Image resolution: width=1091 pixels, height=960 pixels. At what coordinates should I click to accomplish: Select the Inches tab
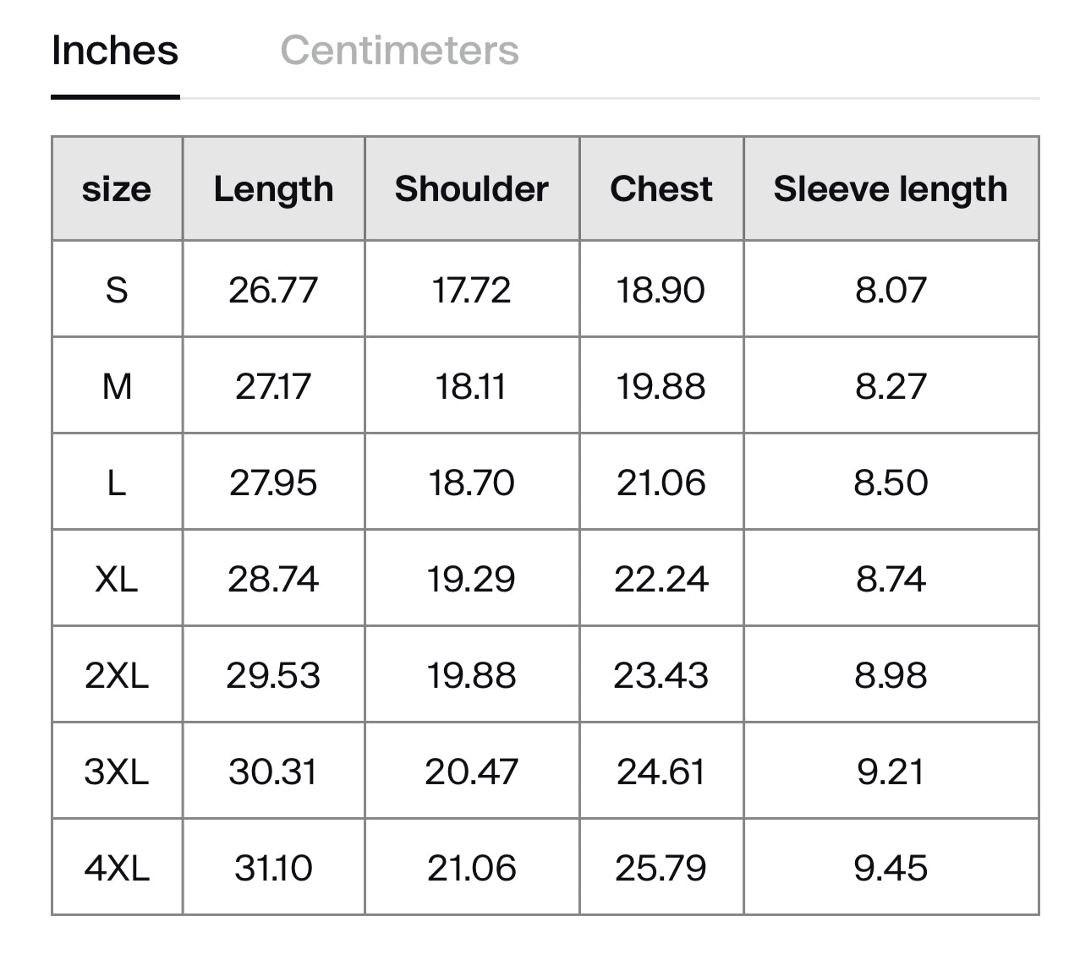[x=115, y=51]
